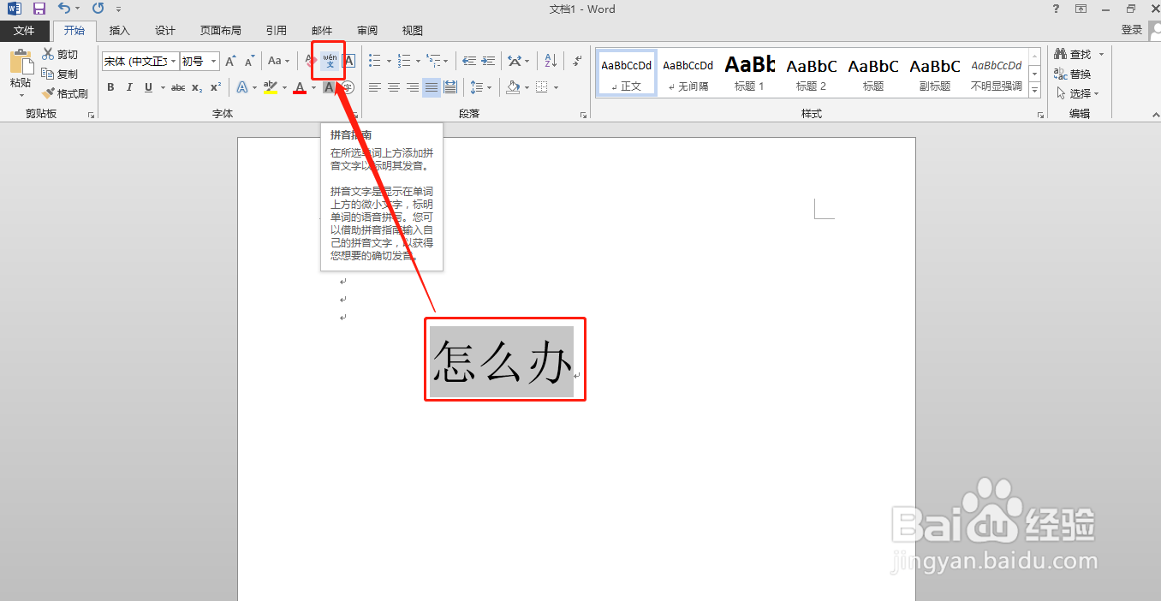Open 替换 (Replace) in the editing group
Screen dimensions: 1161x601
[x=1077, y=74]
